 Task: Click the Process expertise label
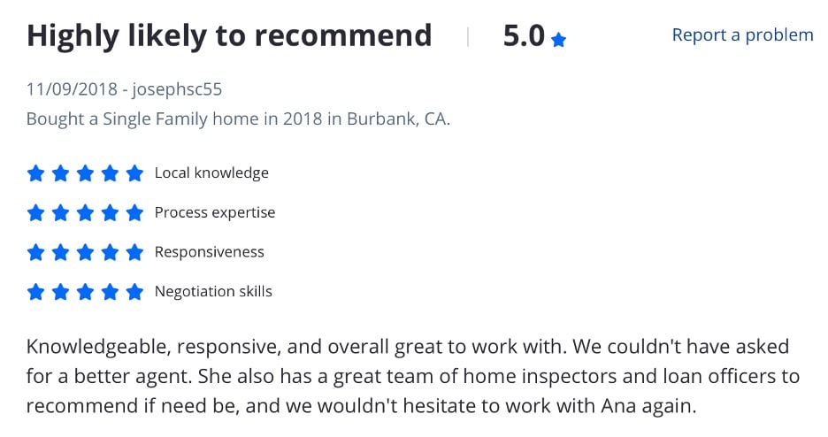tap(215, 213)
